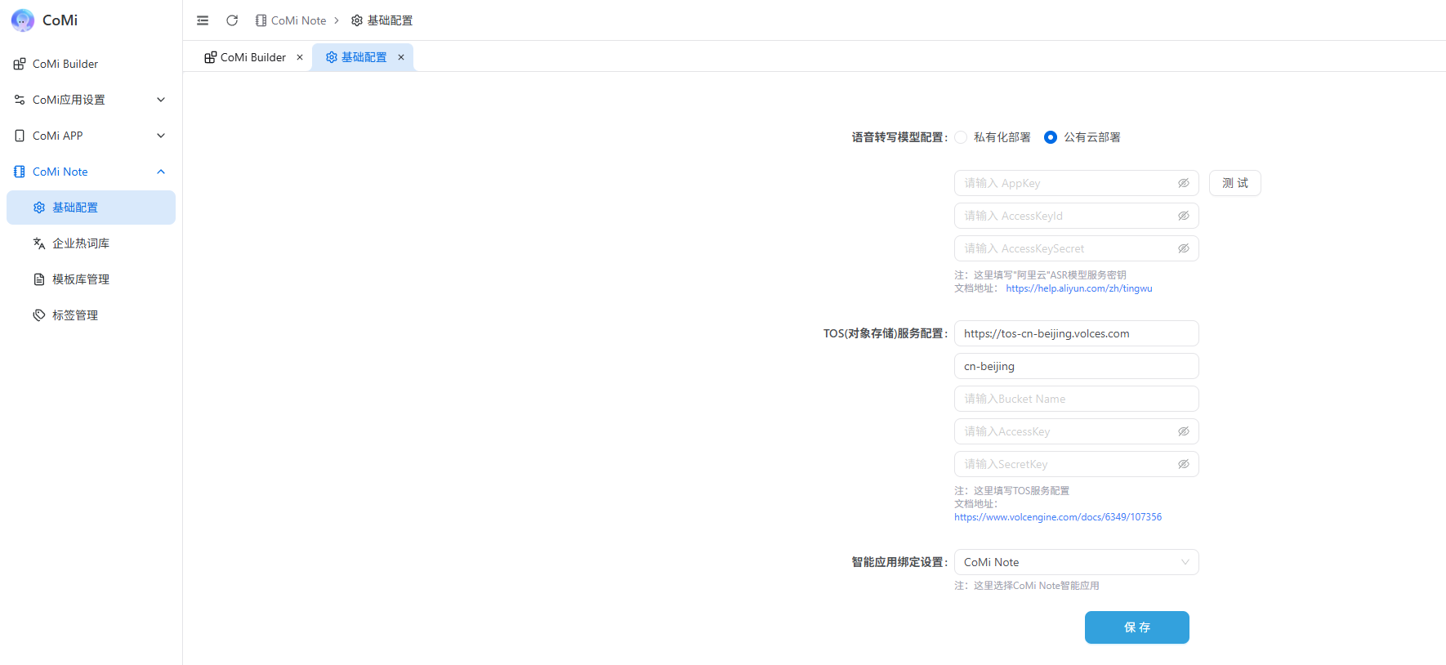Click the TOS(对象存储)服务配置 label
The image size is (1446, 665).
coord(886,333)
